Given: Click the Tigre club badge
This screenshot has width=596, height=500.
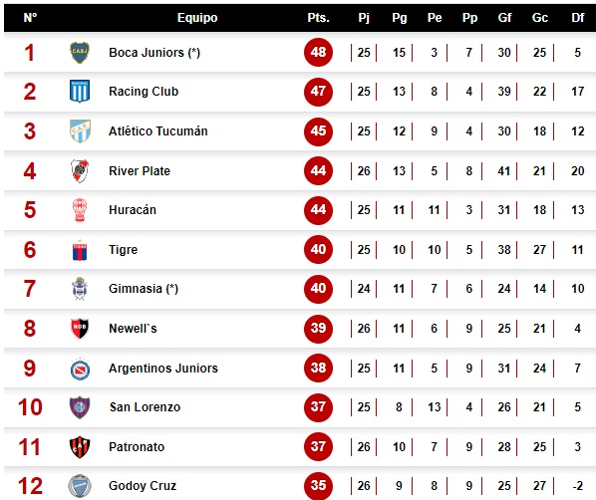Looking at the screenshot, I should 80,250.
